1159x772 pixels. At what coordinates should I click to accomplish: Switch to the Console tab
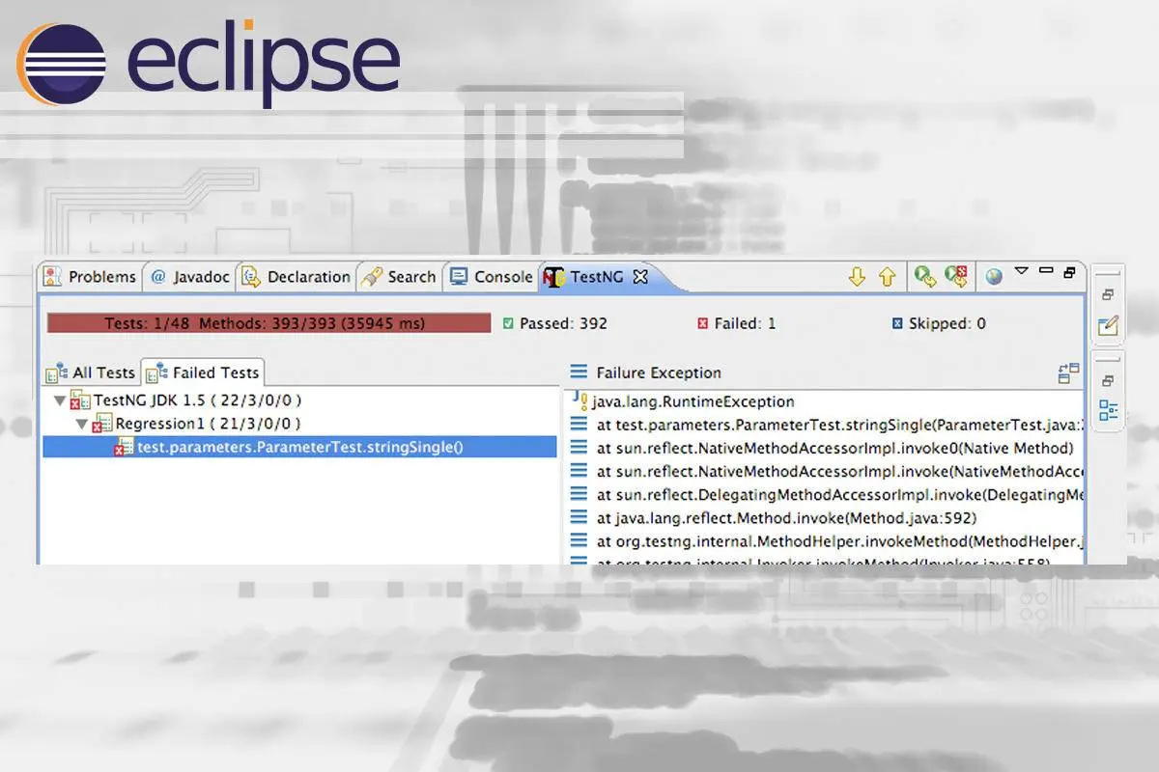pyautogui.click(x=492, y=277)
